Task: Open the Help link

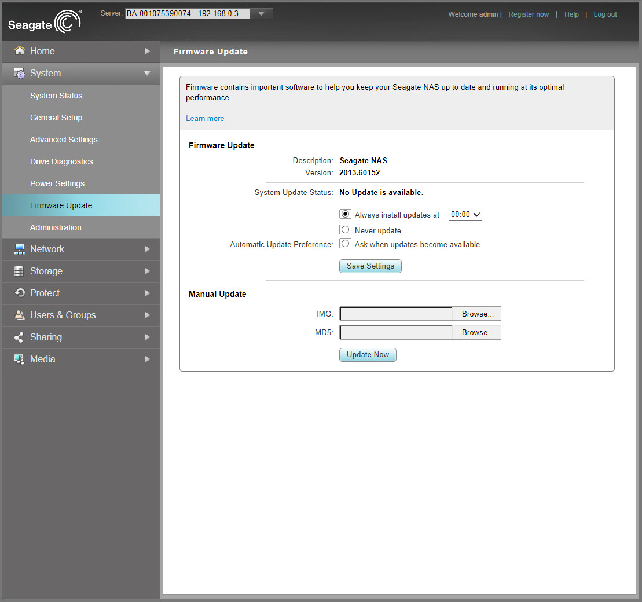Action: click(571, 14)
